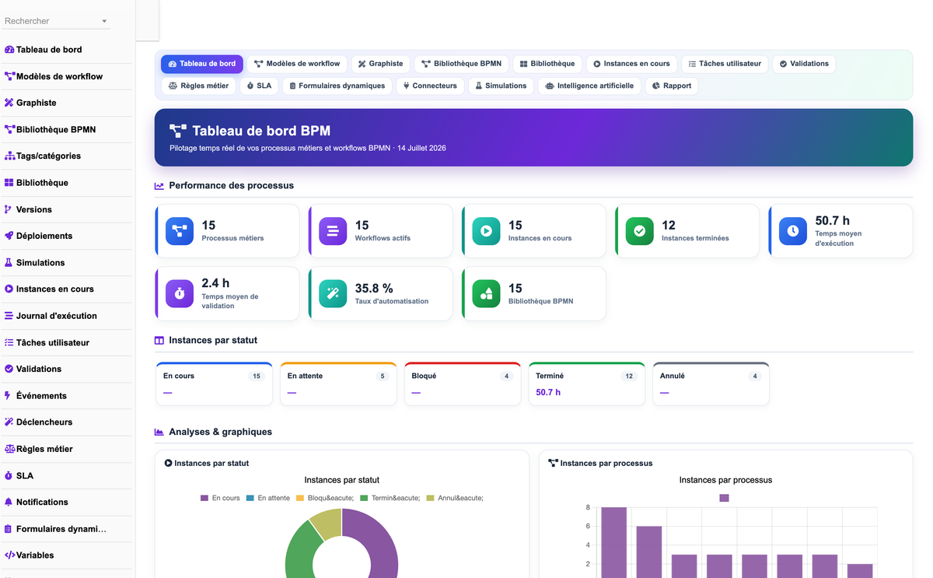Click the Instances en cours stat card icon
Screen dimensions: 933x578
pyautogui.click(x=487, y=231)
